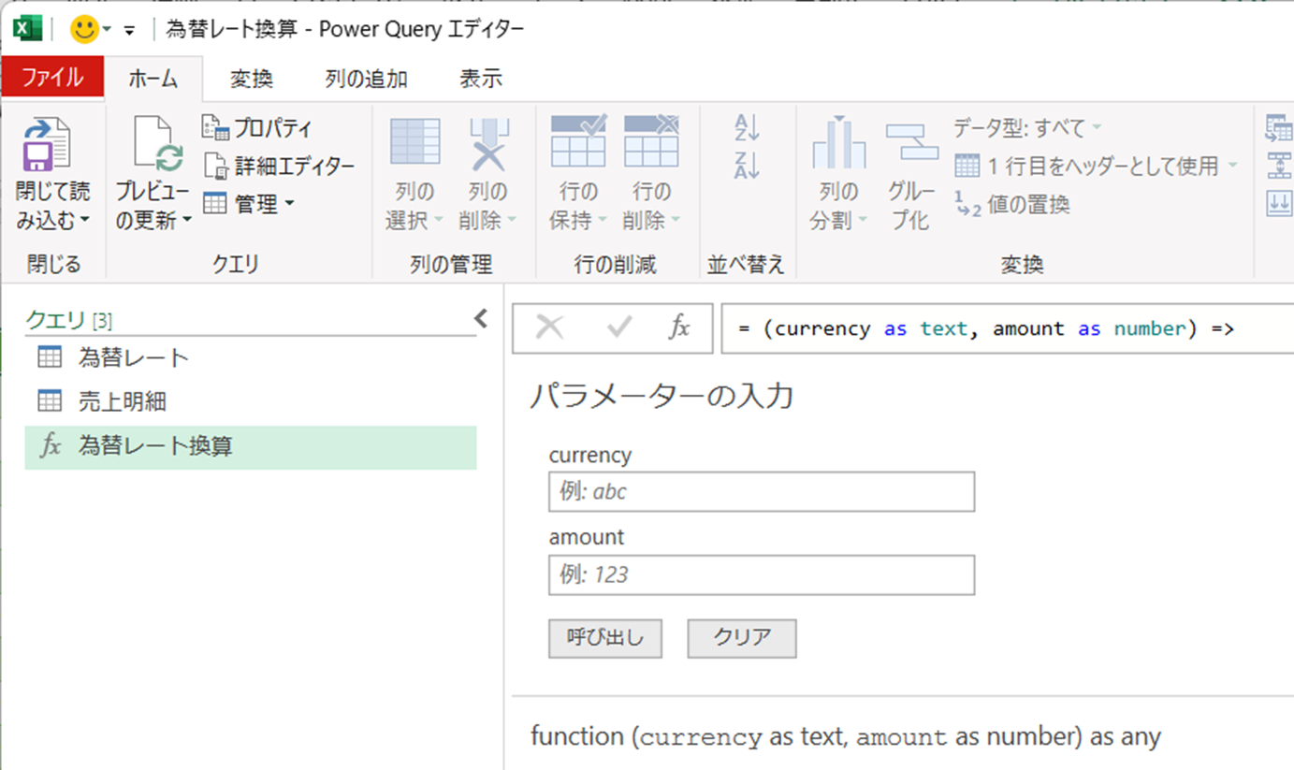Select the 売上明細 query in the list
This screenshot has height=770, width=1294.
122,402
